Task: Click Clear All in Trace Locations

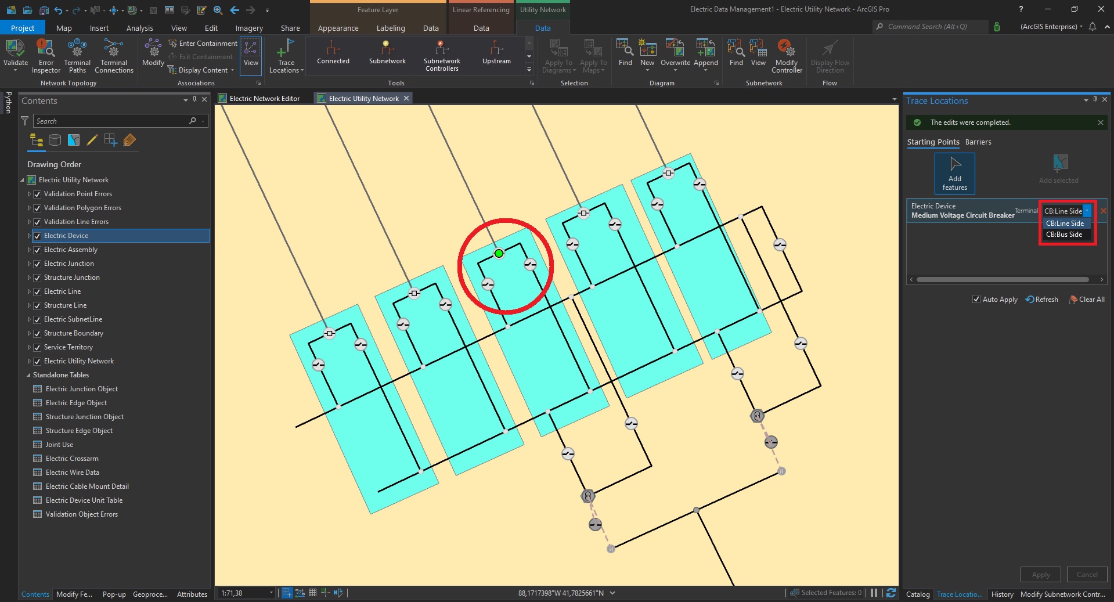Action: tap(1087, 300)
